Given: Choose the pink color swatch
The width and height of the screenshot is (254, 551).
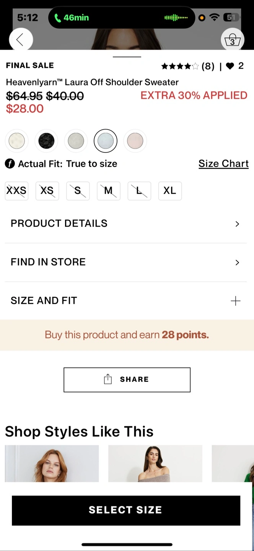Looking at the screenshot, I should click(x=135, y=141).
